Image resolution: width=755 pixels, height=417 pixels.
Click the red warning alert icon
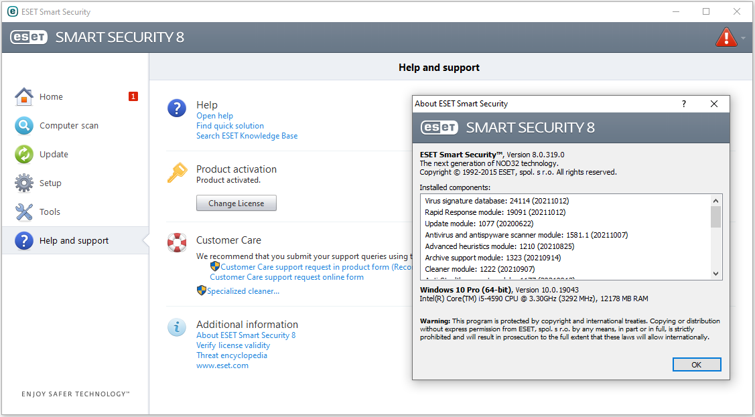tap(726, 37)
